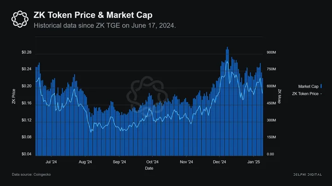Click the $0.28 price axis tick
Screen dimensions: 332x186
tap(26, 52)
